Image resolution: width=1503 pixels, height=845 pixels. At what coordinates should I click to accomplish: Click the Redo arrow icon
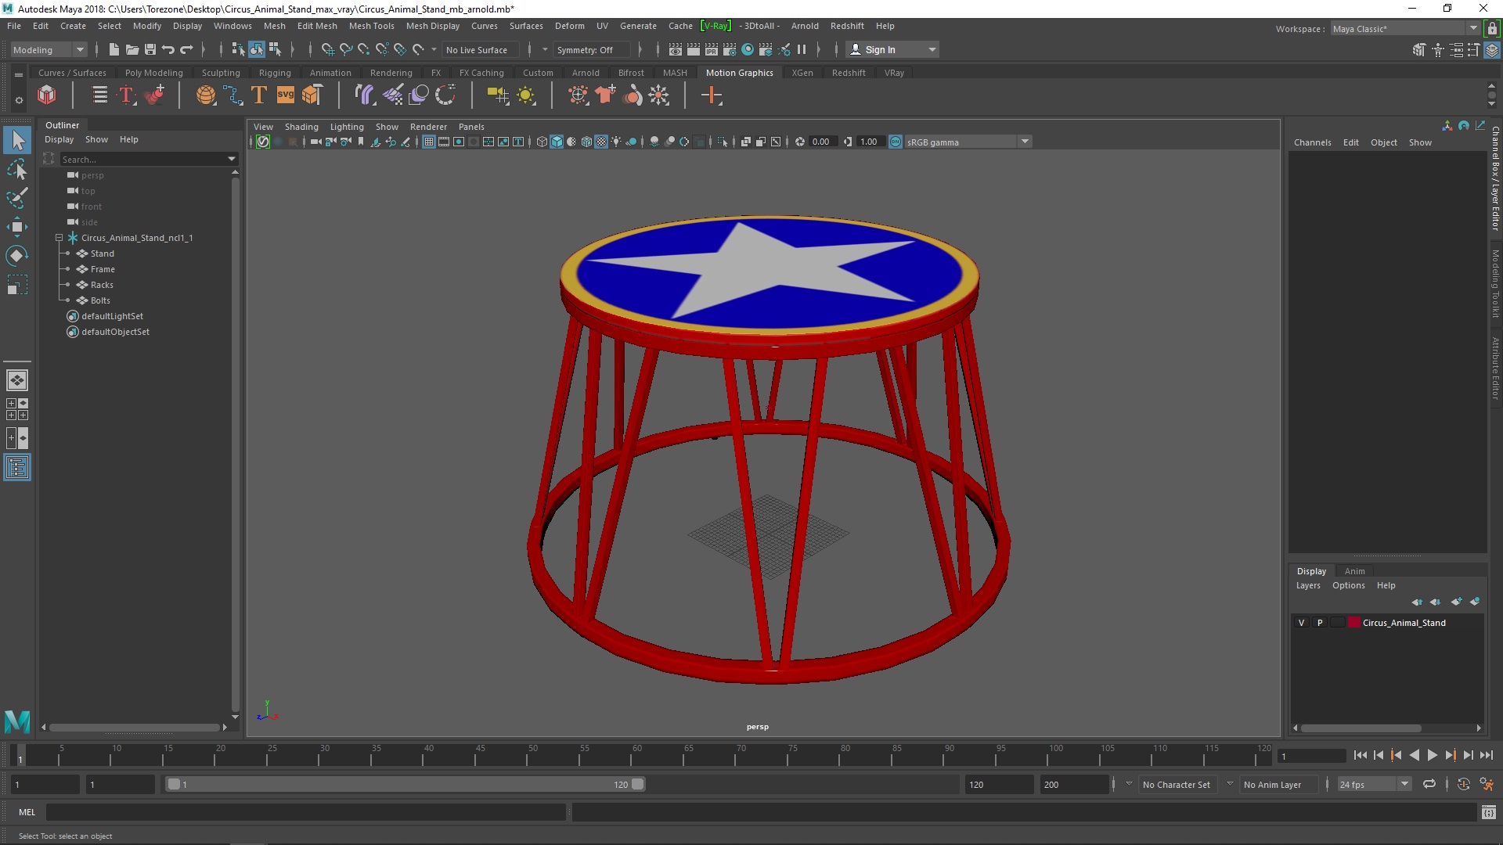[x=186, y=49]
